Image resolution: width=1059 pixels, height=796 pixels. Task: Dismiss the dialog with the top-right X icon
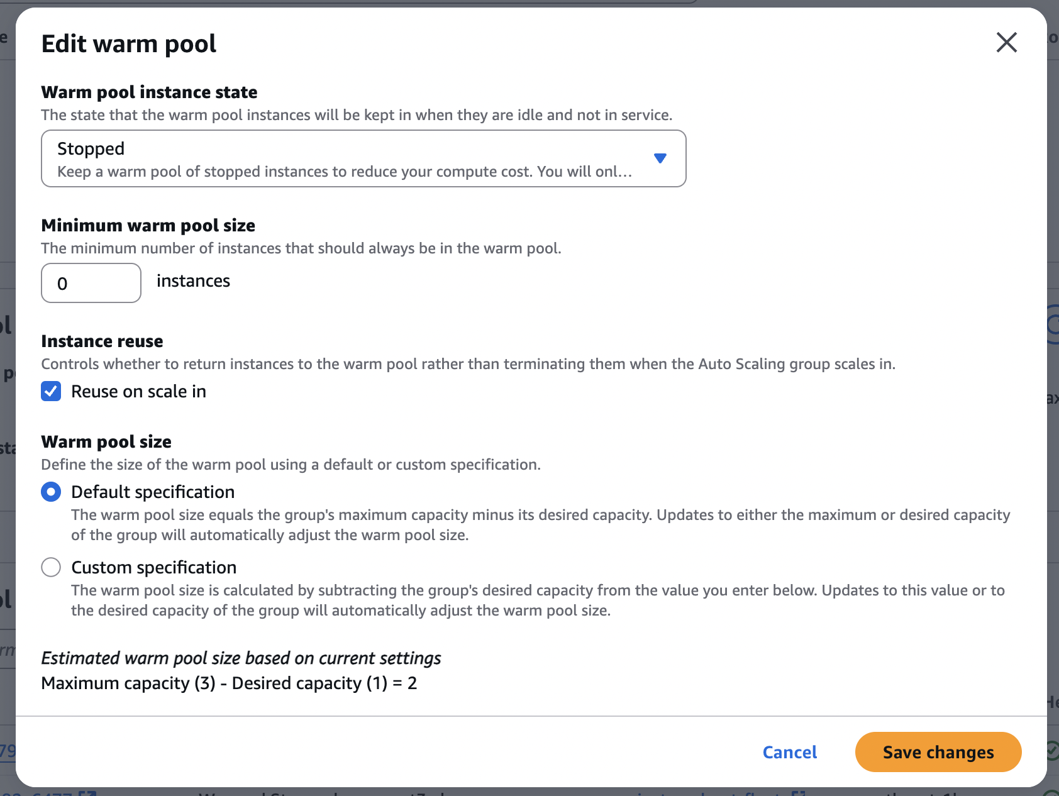[x=1006, y=43]
